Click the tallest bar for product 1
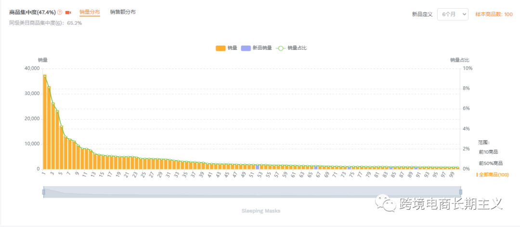This screenshot has height=227, width=520. 45,122
